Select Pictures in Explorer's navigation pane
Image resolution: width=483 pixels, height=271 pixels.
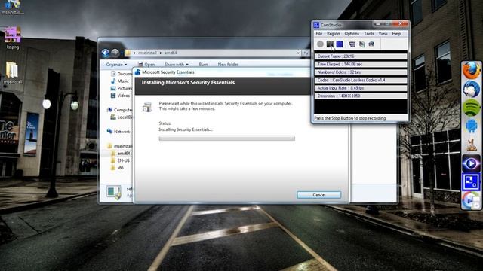tap(122, 89)
